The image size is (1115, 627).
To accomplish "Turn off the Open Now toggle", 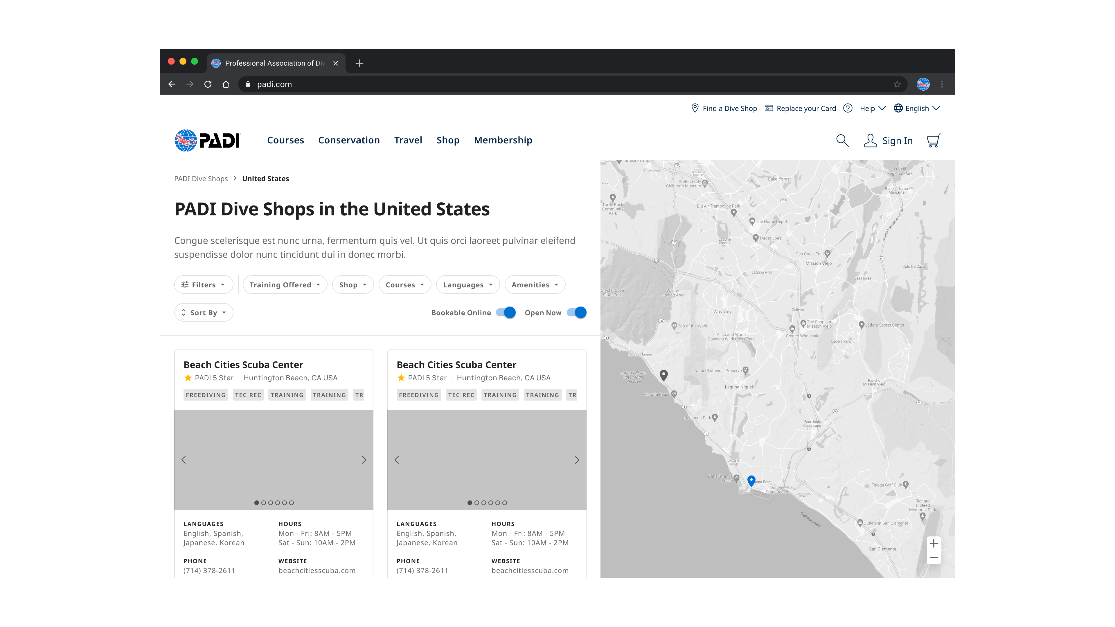I will [x=577, y=312].
